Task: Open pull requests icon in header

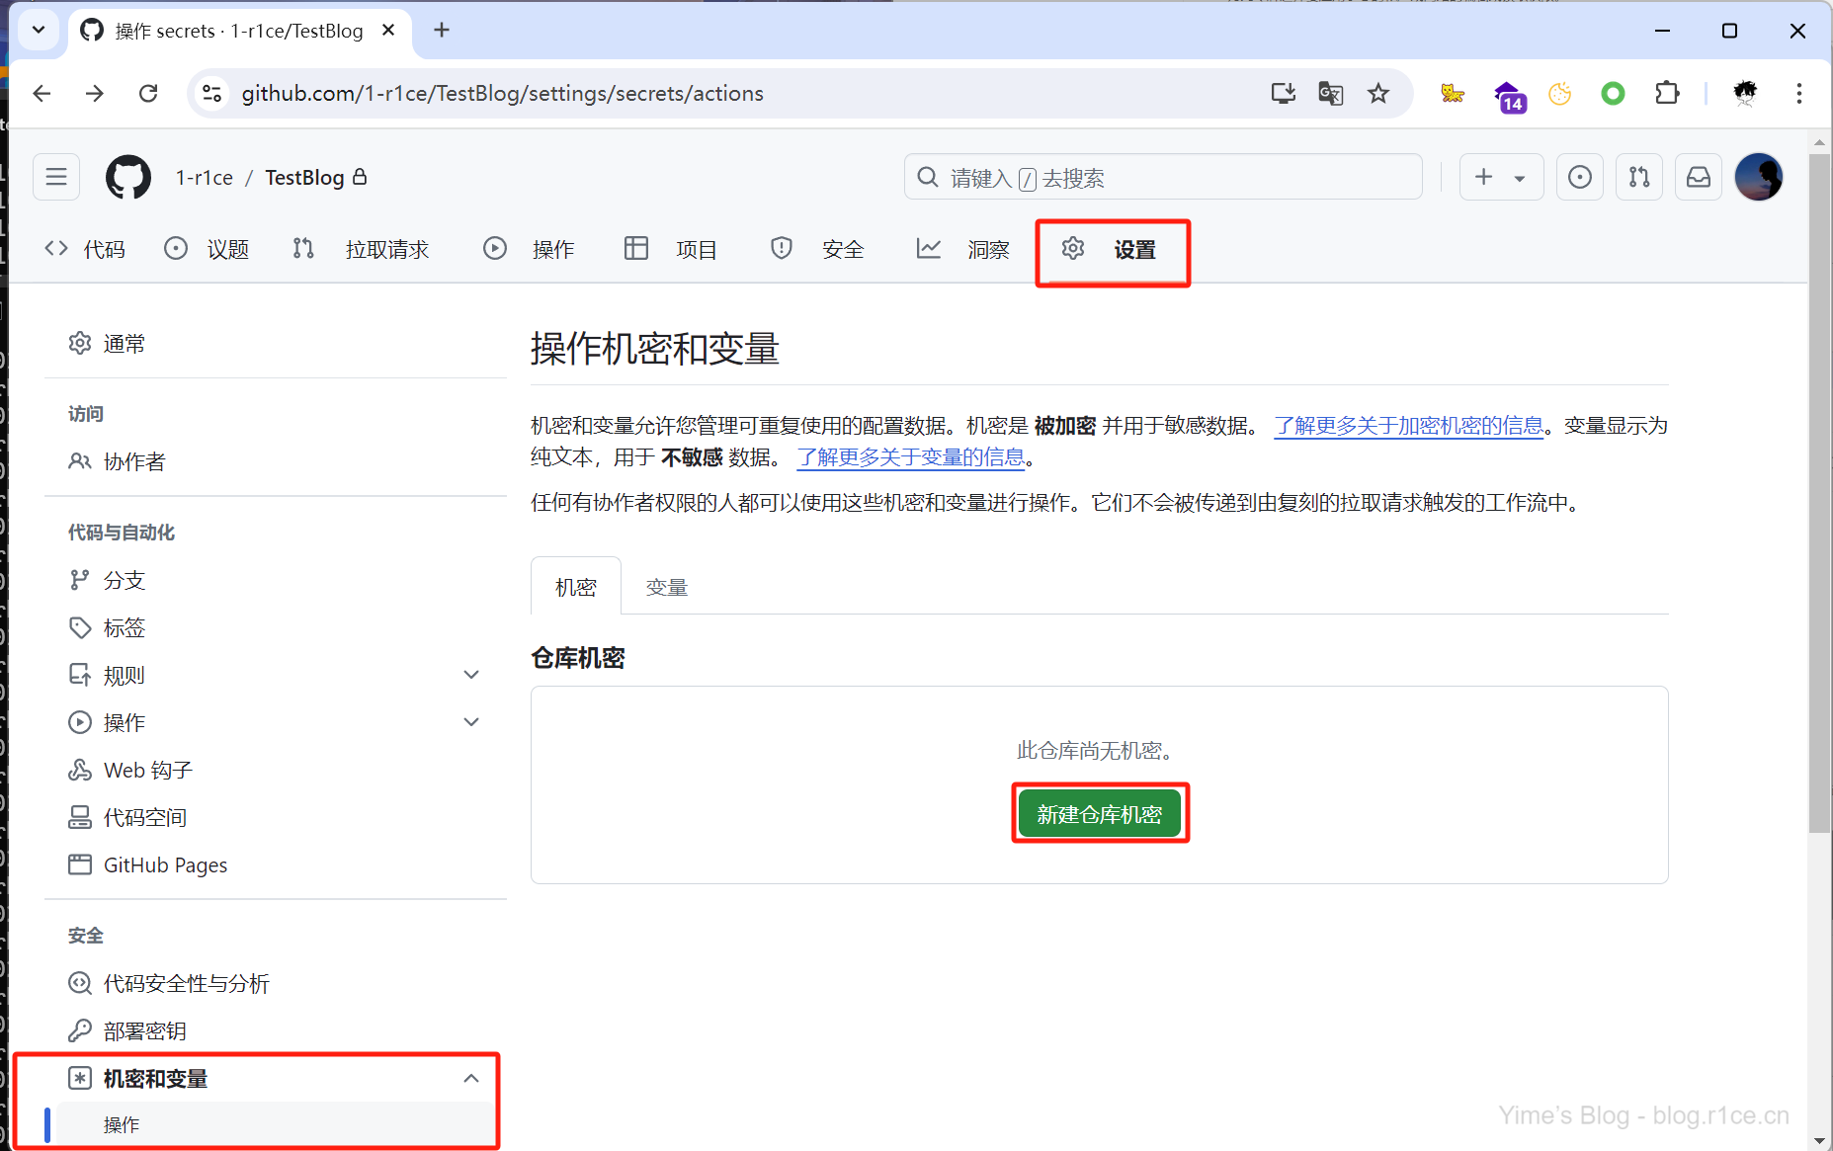Action: tap(1638, 178)
